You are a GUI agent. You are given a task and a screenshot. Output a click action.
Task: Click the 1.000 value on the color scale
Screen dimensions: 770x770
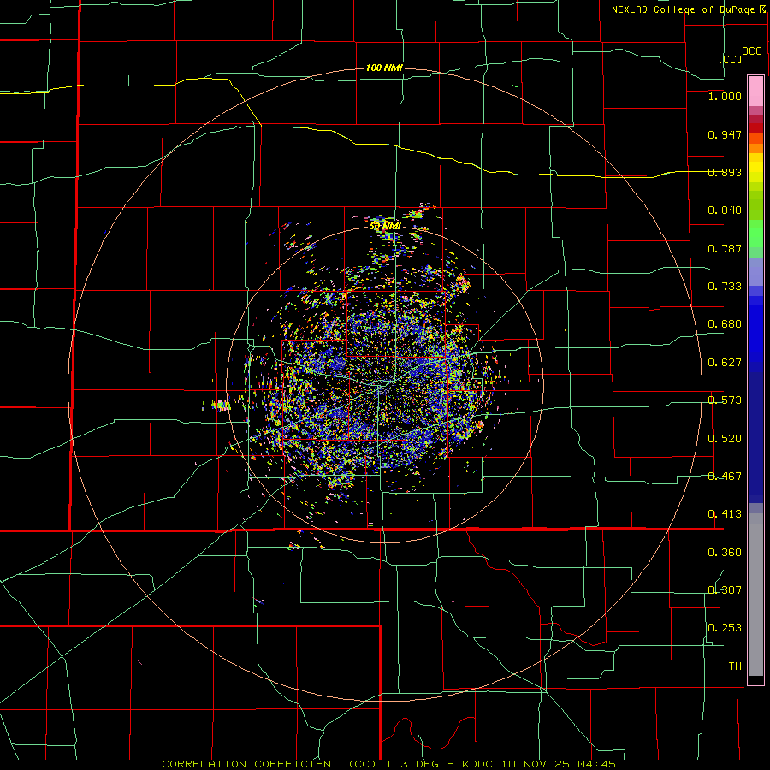click(x=725, y=96)
